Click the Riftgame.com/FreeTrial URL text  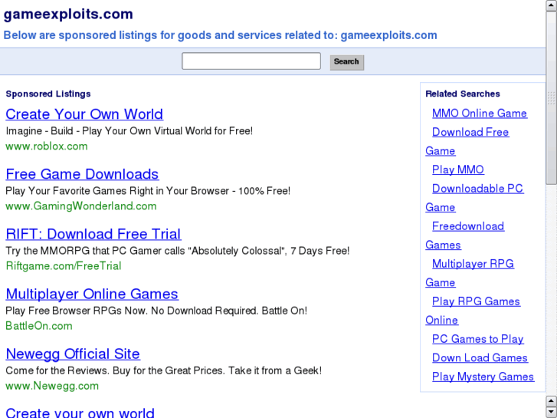click(64, 265)
